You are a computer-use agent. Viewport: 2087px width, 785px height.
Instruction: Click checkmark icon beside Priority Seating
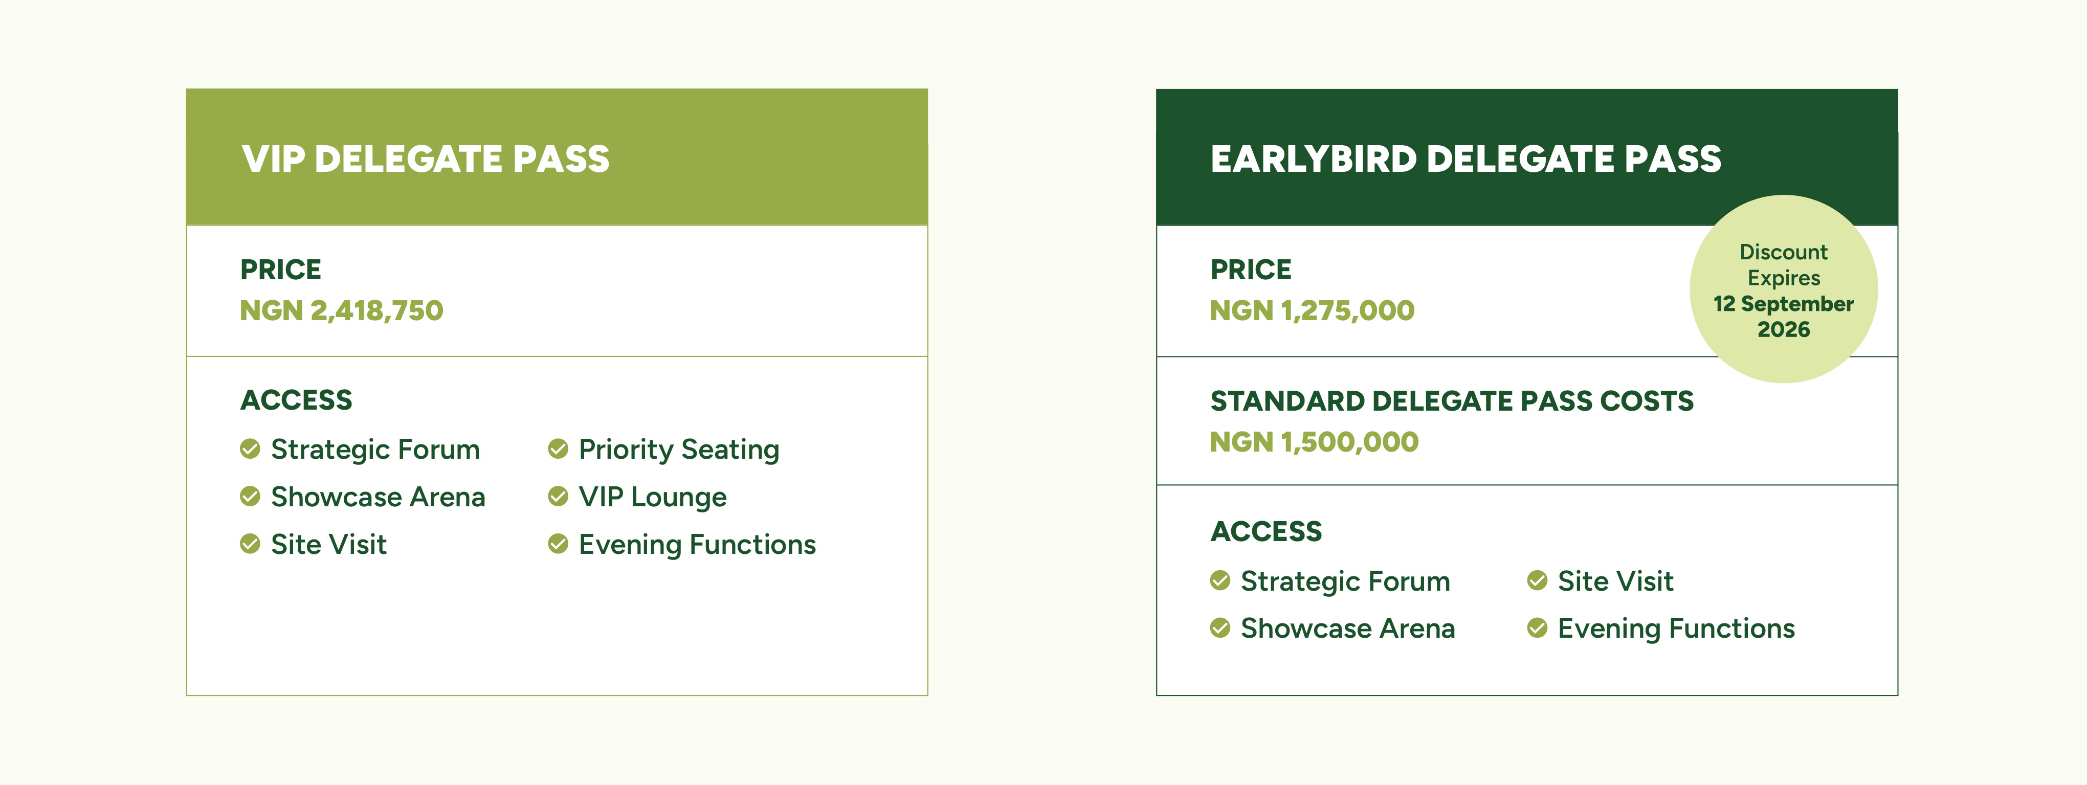(558, 449)
